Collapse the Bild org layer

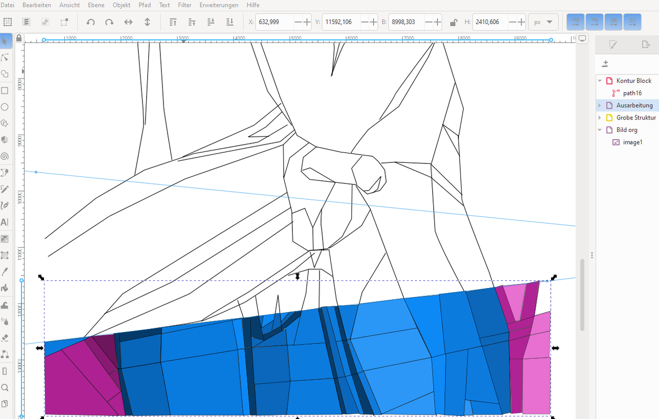(x=600, y=130)
